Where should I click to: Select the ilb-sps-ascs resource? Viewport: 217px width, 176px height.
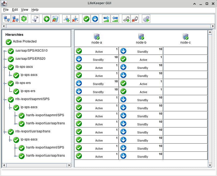(24, 67)
